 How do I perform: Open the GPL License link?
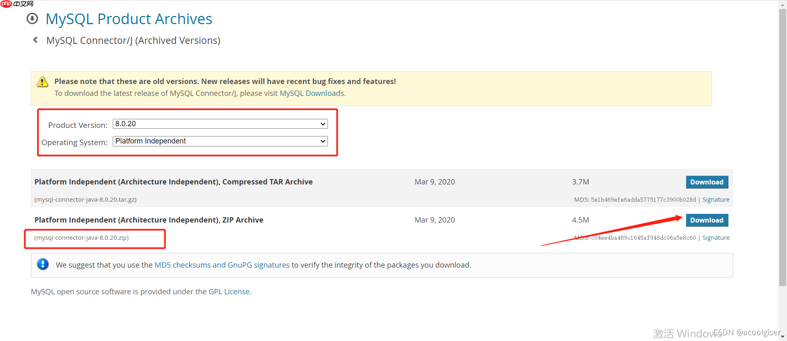pos(229,292)
